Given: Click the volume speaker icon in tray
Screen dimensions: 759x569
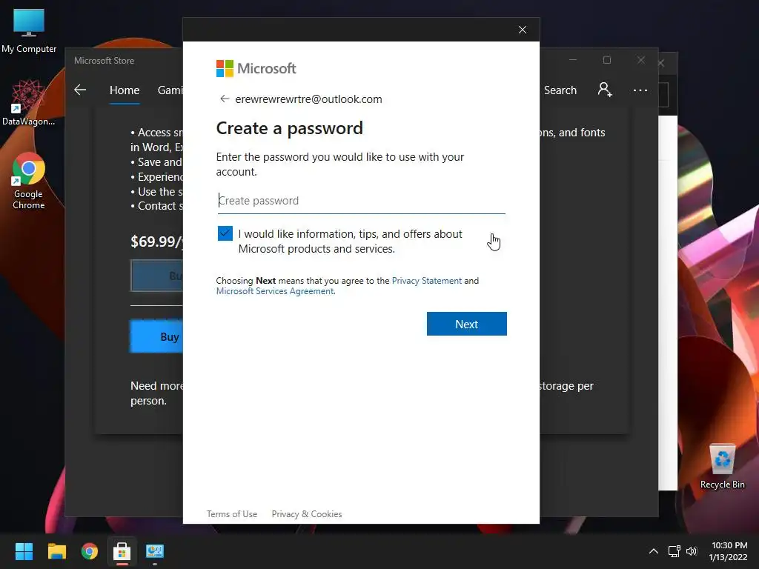Looking at the screenshot, I should 692,551.
